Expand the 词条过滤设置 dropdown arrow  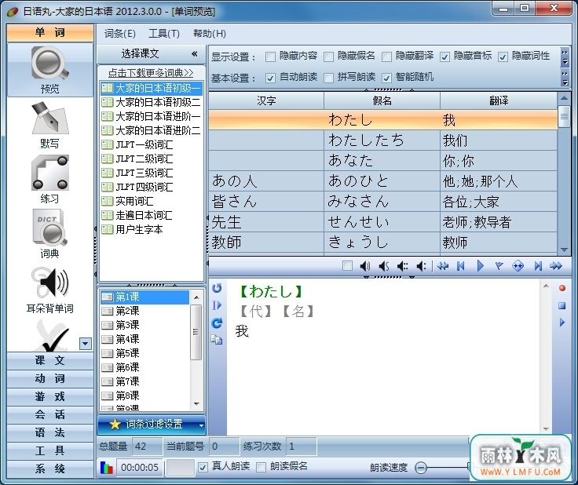(x=201, y=425)
